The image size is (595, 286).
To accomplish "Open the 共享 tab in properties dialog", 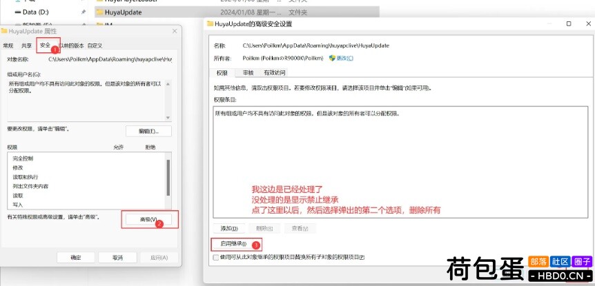I will point(26,45).
